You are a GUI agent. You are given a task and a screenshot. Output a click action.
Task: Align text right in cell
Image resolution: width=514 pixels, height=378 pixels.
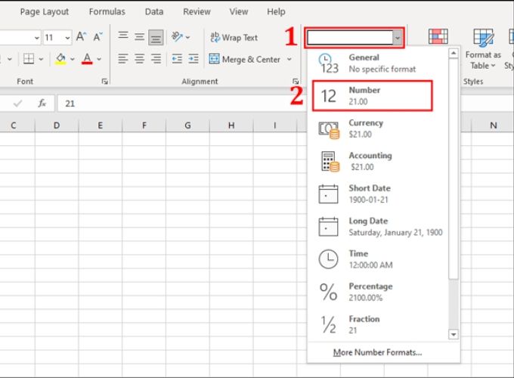click(x=156, y=59)
